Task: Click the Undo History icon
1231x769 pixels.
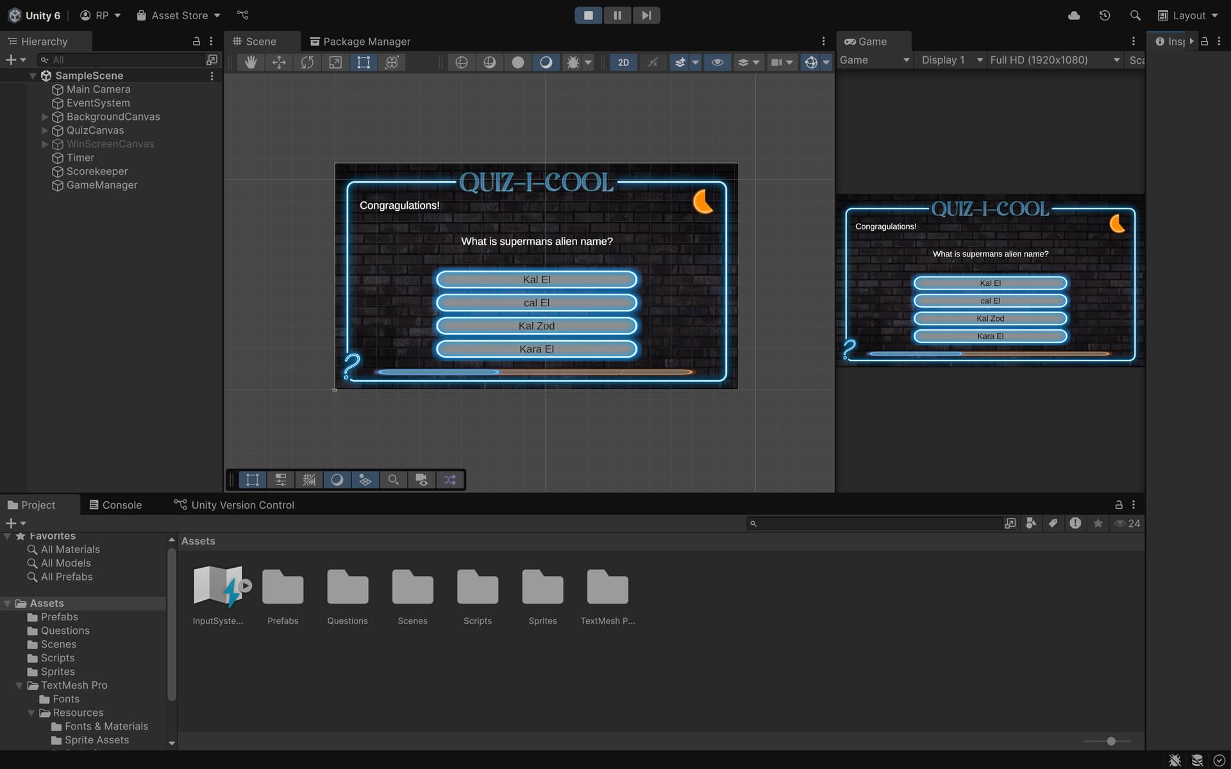Action: (x=1104, y=15)
